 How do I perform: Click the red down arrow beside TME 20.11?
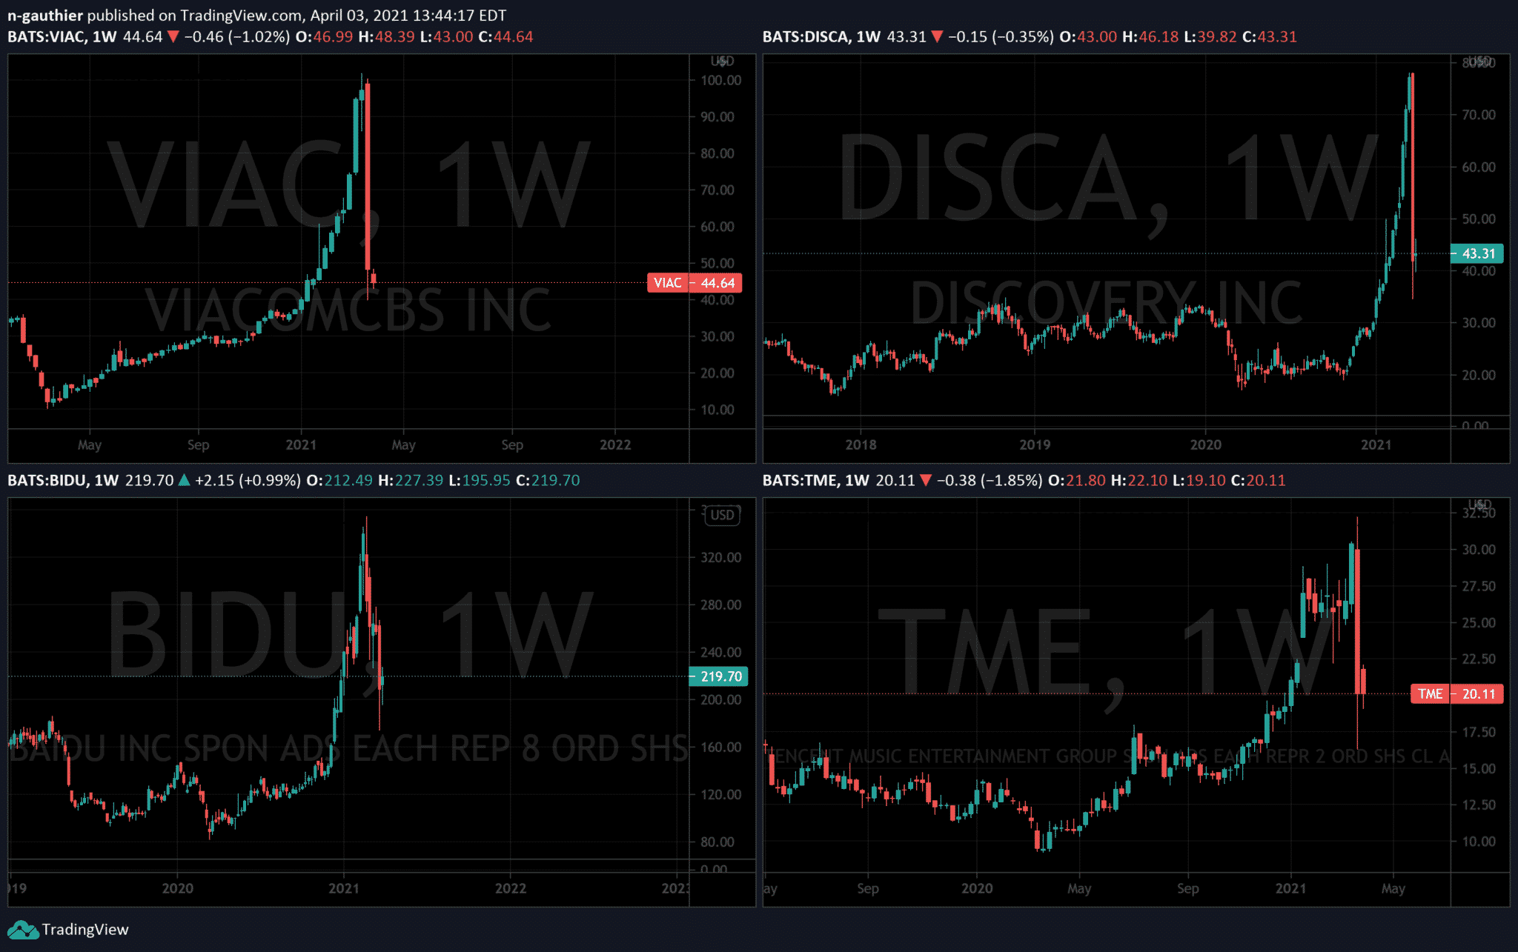926,481
